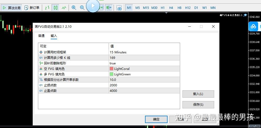The width and height of the screenshot is (261, 128).
Task: Click the blue cloud icon on the right
Action: [x=253, y=26]
